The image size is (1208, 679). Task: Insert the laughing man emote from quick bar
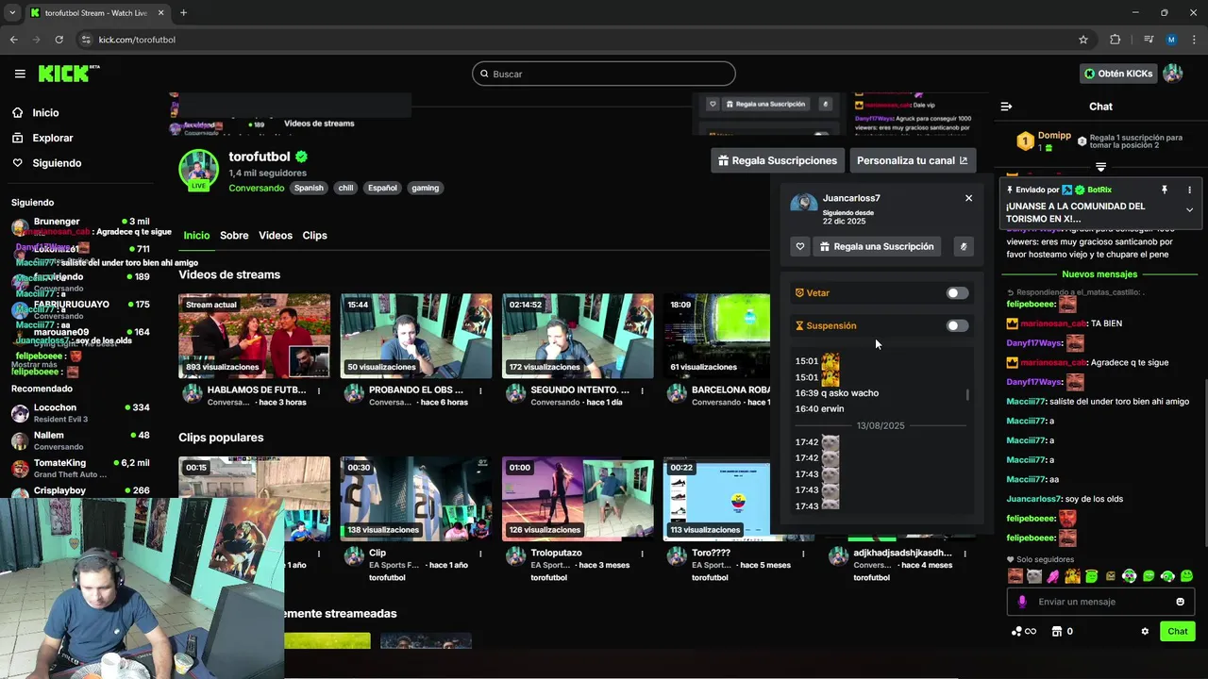click(1015, 576)
